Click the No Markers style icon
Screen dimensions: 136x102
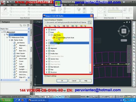tap(15, 43)
